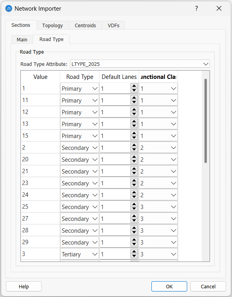Open Road Type dropdown for value 12
Image resolution: width=232 pixels, height=297 pixels.
(x=79, y=112)
